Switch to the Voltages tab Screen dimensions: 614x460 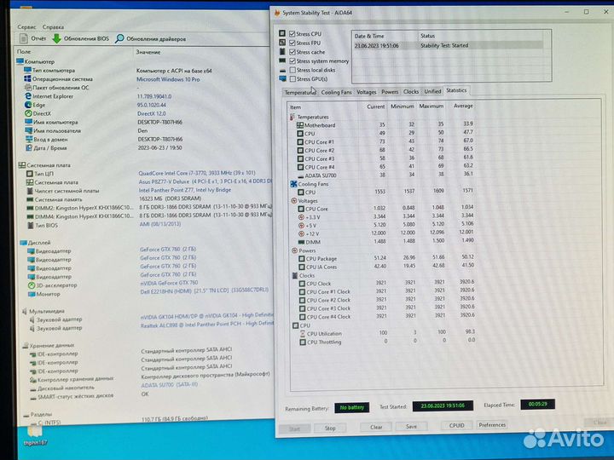(366, 92)
